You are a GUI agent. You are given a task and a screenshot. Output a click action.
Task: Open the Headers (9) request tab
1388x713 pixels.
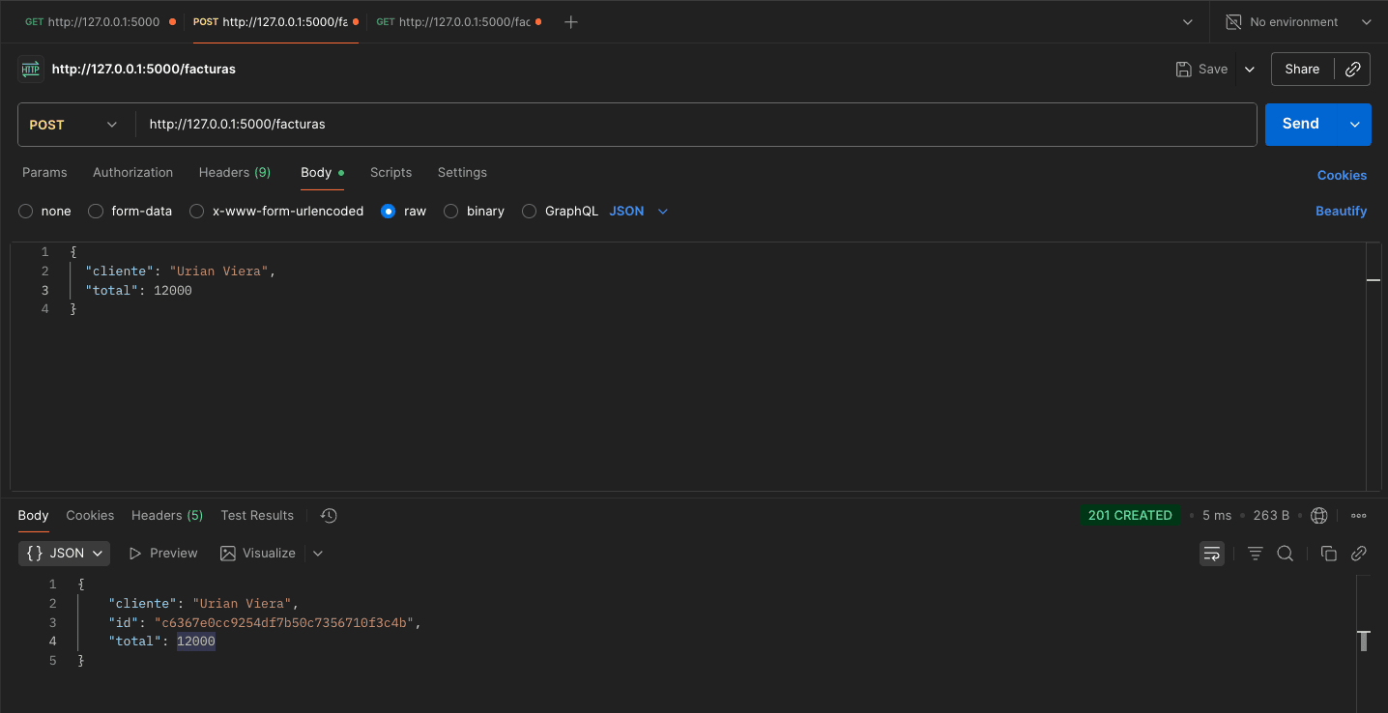click(x=235, y=172)
